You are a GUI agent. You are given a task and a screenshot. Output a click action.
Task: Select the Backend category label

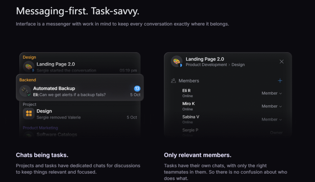[28, 80]
